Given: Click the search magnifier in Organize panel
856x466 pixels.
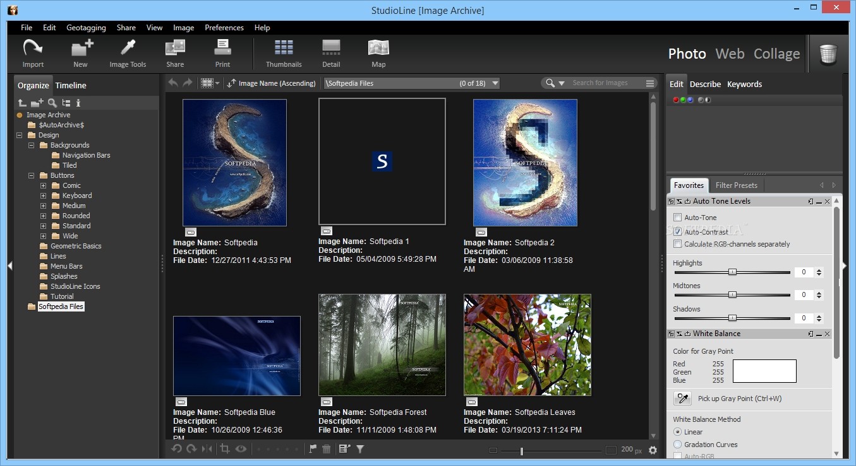Looking at the screenshot, I should (52, 103).
